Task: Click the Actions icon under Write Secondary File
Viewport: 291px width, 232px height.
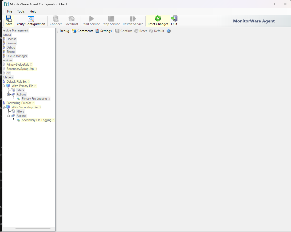Action: (x=13, y=116)
